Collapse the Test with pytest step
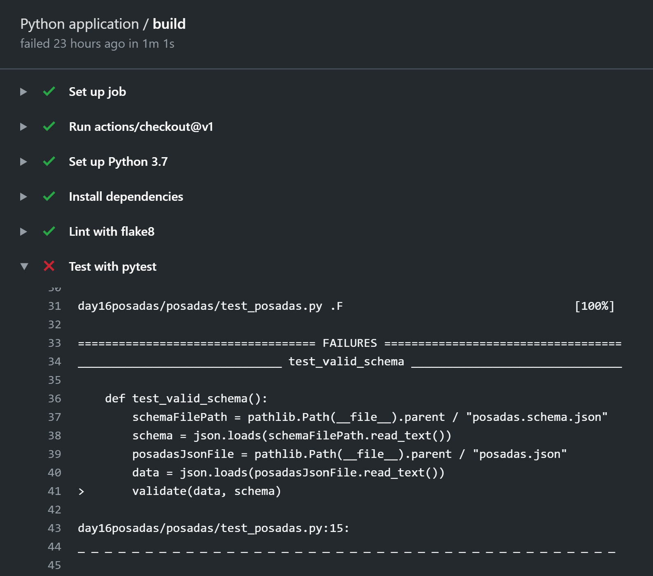Screen dimensions: 653x576 [x=24, y=267]
